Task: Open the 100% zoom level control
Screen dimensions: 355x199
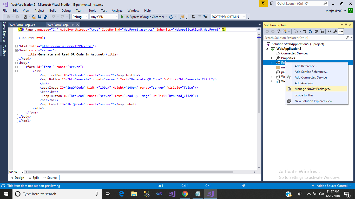Action: pyautogui.click(x=16, y=172)
